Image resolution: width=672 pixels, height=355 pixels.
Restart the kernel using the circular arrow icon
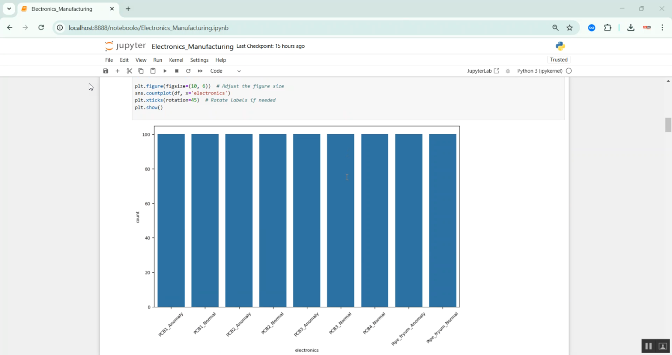click(x=188, y=71)
